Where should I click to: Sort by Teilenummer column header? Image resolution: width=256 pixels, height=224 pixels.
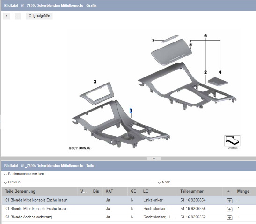point(200,191)
